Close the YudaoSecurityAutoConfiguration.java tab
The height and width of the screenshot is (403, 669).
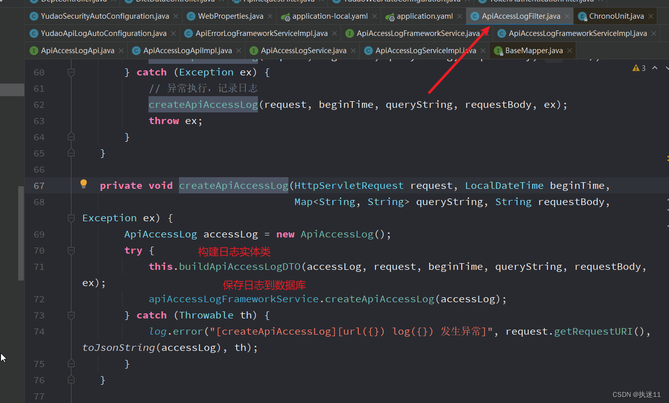[176, 16]
